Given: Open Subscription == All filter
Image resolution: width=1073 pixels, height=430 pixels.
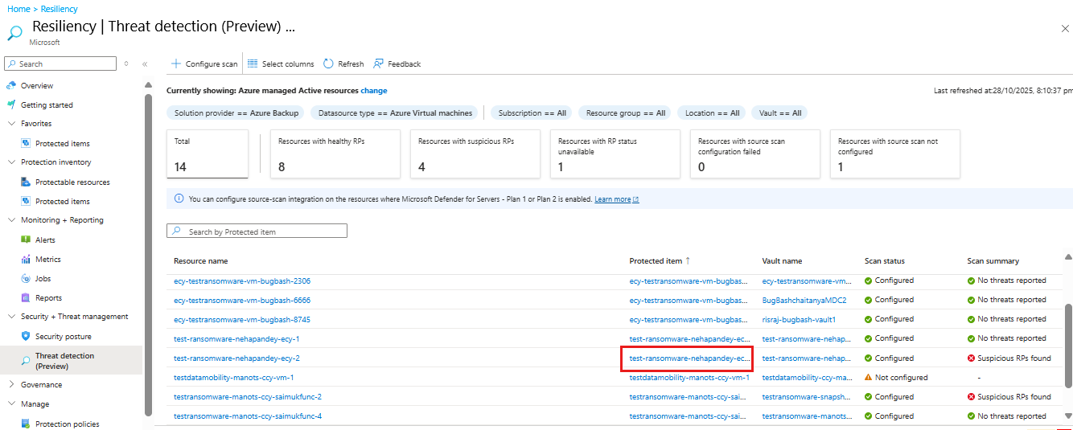Looking at the screenshot, I should 532,113.
